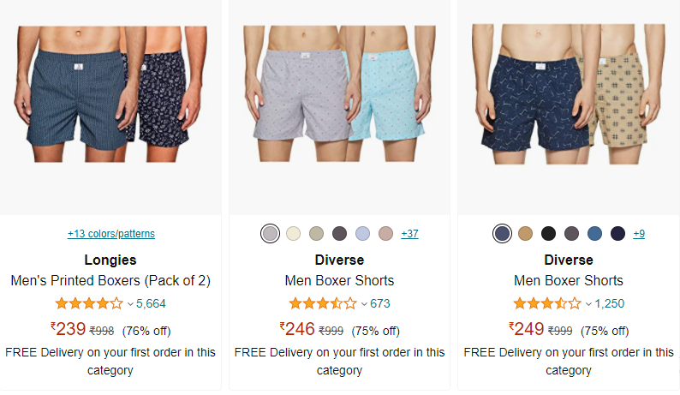This screenshot has height=395, width=680.
Task: Click the Longies boxers product image
Action: coord(110,93)
